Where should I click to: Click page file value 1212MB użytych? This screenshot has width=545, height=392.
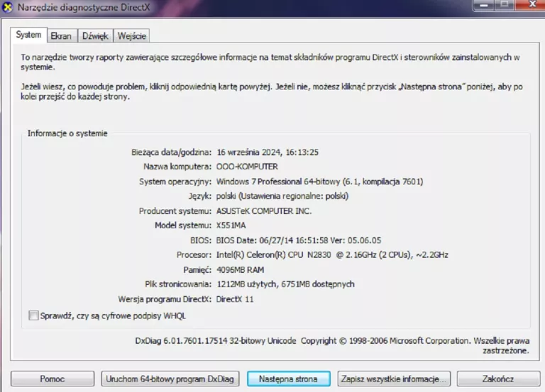(285, 284)
